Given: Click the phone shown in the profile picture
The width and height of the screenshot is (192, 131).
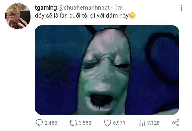Looking at the screenshot, I should tap(25, 16).
